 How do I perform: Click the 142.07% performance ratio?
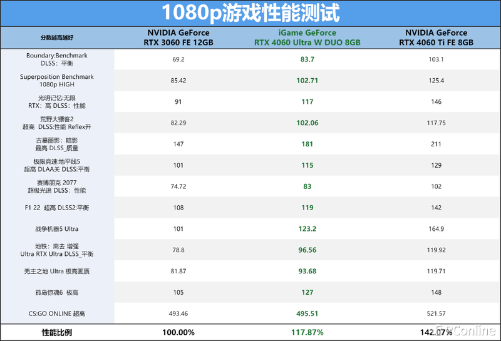[x=436, y=333]
